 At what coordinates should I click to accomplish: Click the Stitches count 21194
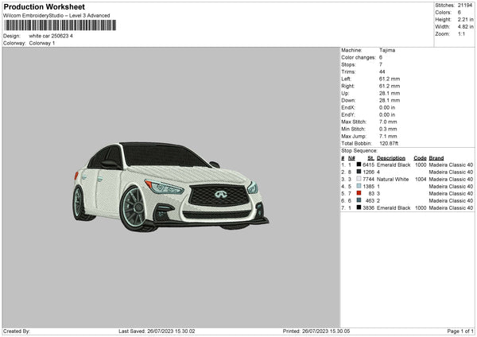(466, 5)
